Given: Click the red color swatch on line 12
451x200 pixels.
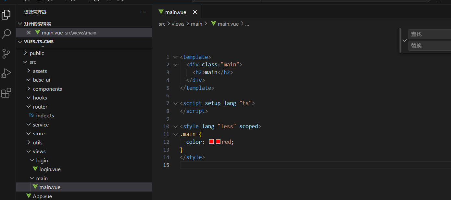Looking at the screenshot, I should pos(211,142).
